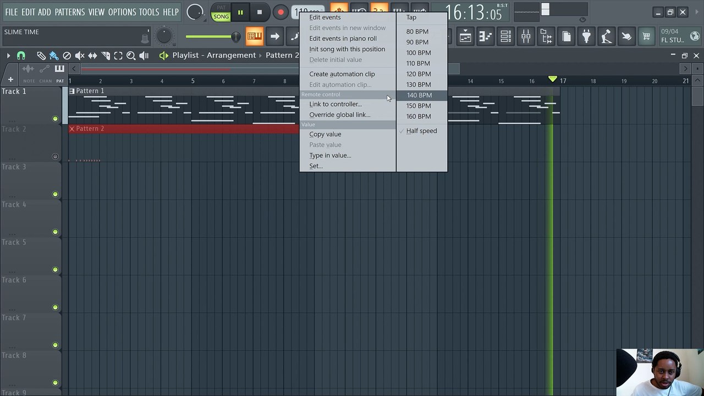Toggle mute light on Track 1
Image resolution: width=704 pixels, height=396 pixels.
[x=55, y=119]
